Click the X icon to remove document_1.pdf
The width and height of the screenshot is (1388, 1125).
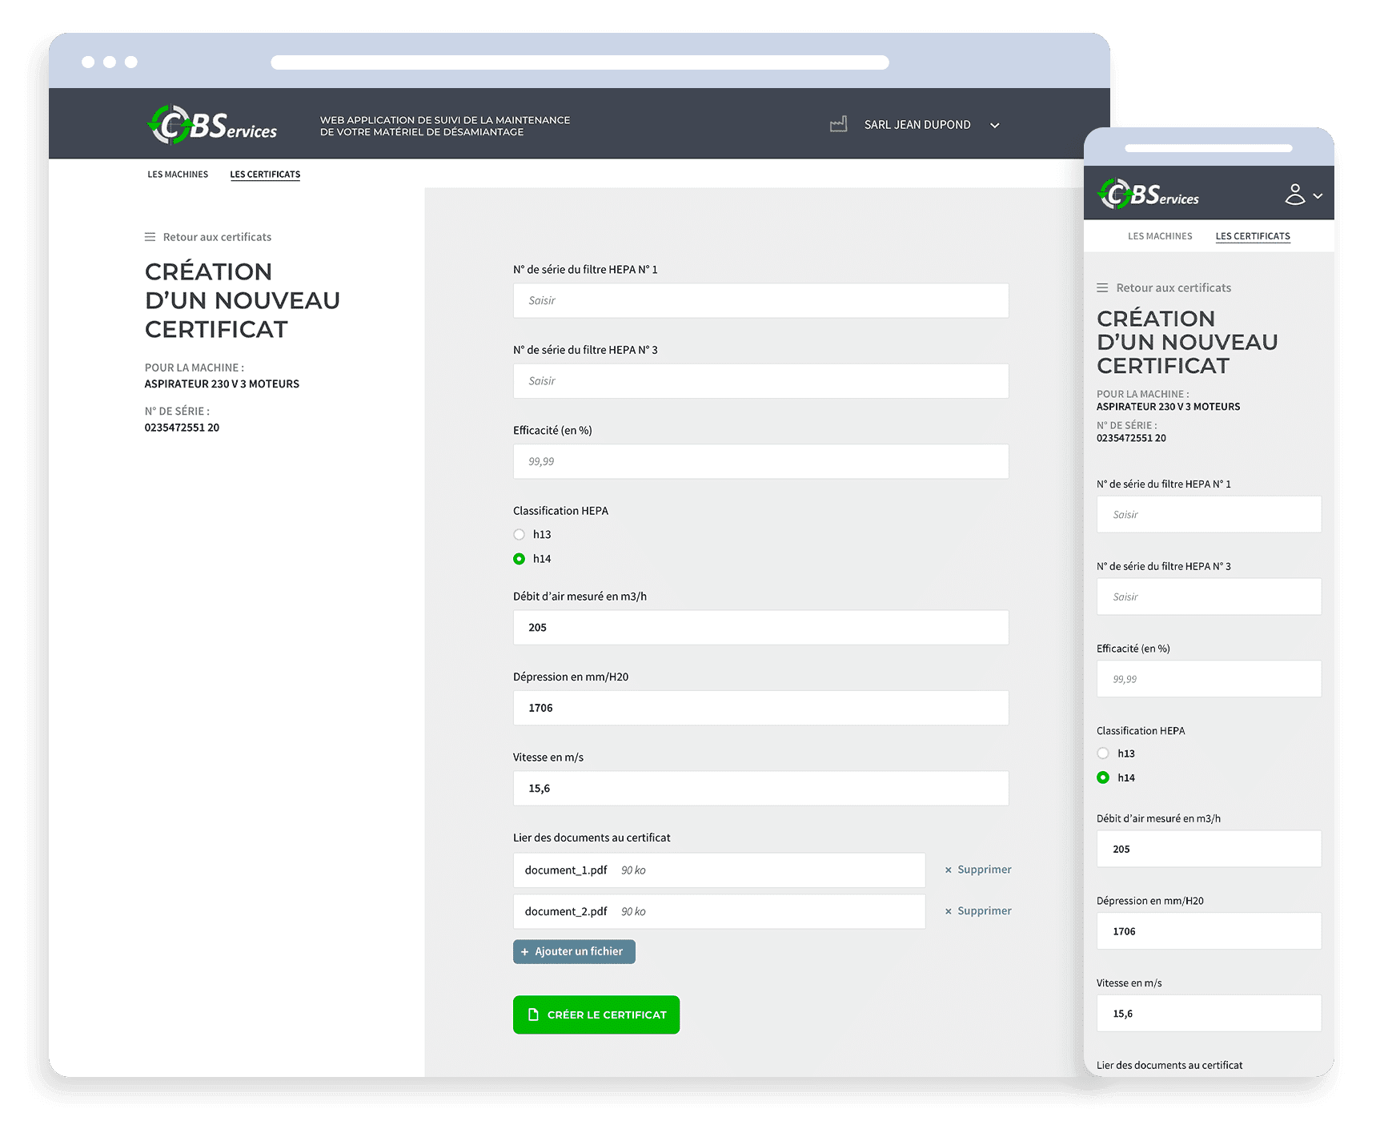(x=949, y=870)
